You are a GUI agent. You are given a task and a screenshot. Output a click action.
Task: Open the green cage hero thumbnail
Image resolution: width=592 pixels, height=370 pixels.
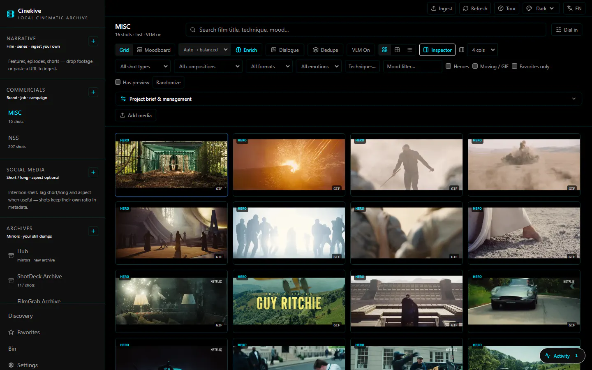pos(171,165)
